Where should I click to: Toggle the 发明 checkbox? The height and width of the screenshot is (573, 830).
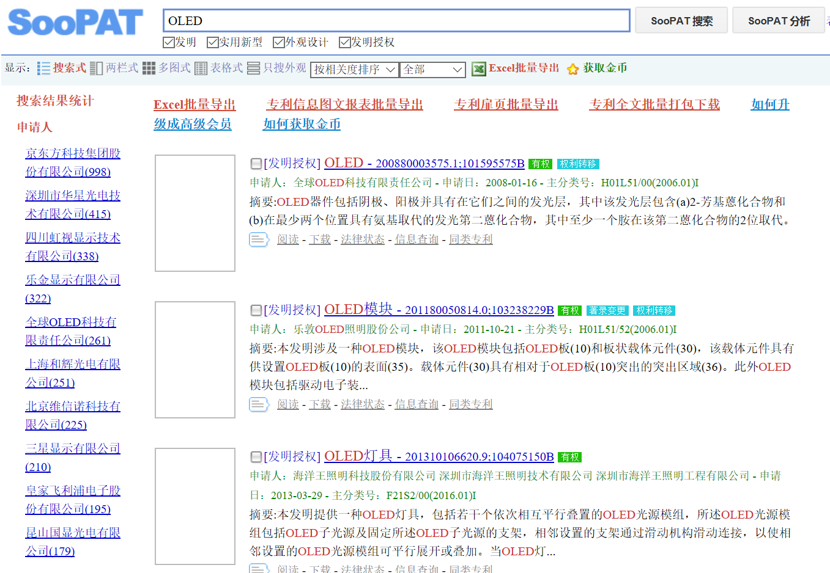(x=169, y=42)
